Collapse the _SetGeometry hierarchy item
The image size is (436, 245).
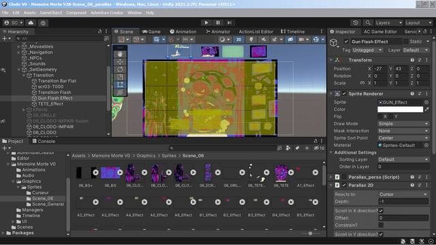coord(19,69)
